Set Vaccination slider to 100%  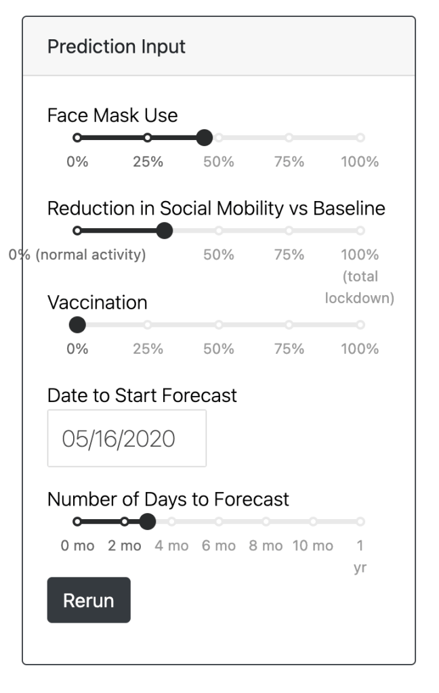click(360, 325)
